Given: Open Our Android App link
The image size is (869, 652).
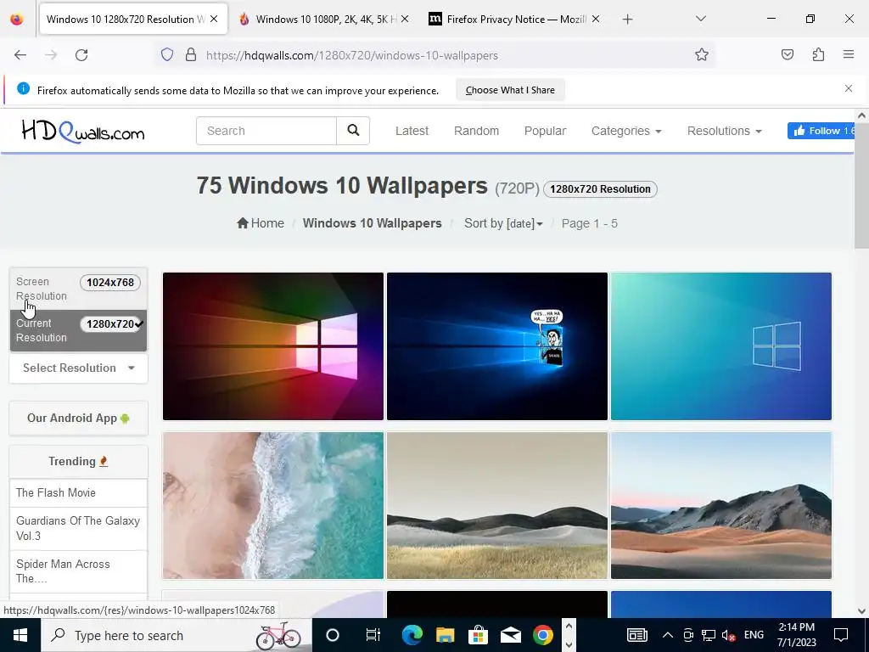Looking at the screenshot, I should [x=79, y=418].
